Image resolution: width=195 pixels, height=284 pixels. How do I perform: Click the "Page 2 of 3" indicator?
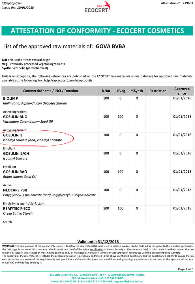(186, 269)
